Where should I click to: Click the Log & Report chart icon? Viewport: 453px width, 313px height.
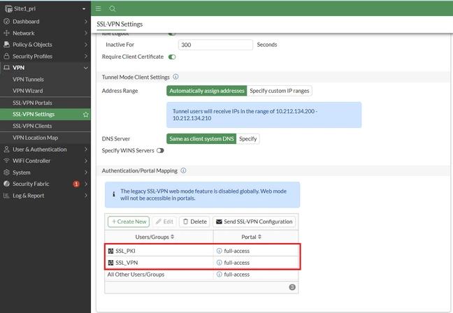(x=6, y=196)
